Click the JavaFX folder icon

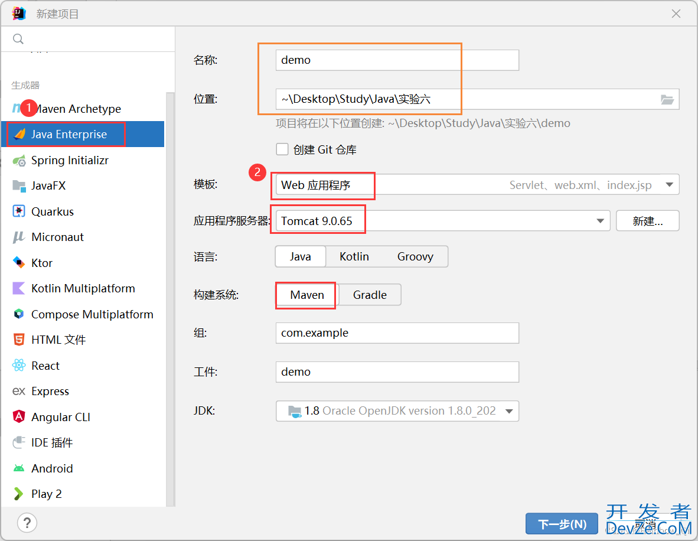click(19, 185)
